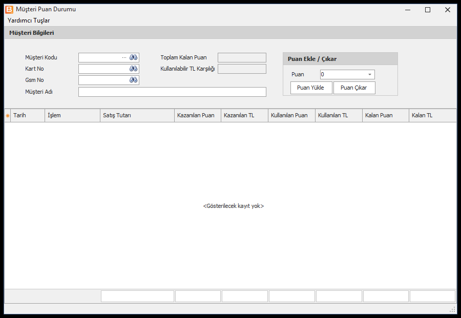This screenshot has width=461, height=318.
Task: Maximize the Müşteri Puan Durumu window
Action: 428,10
